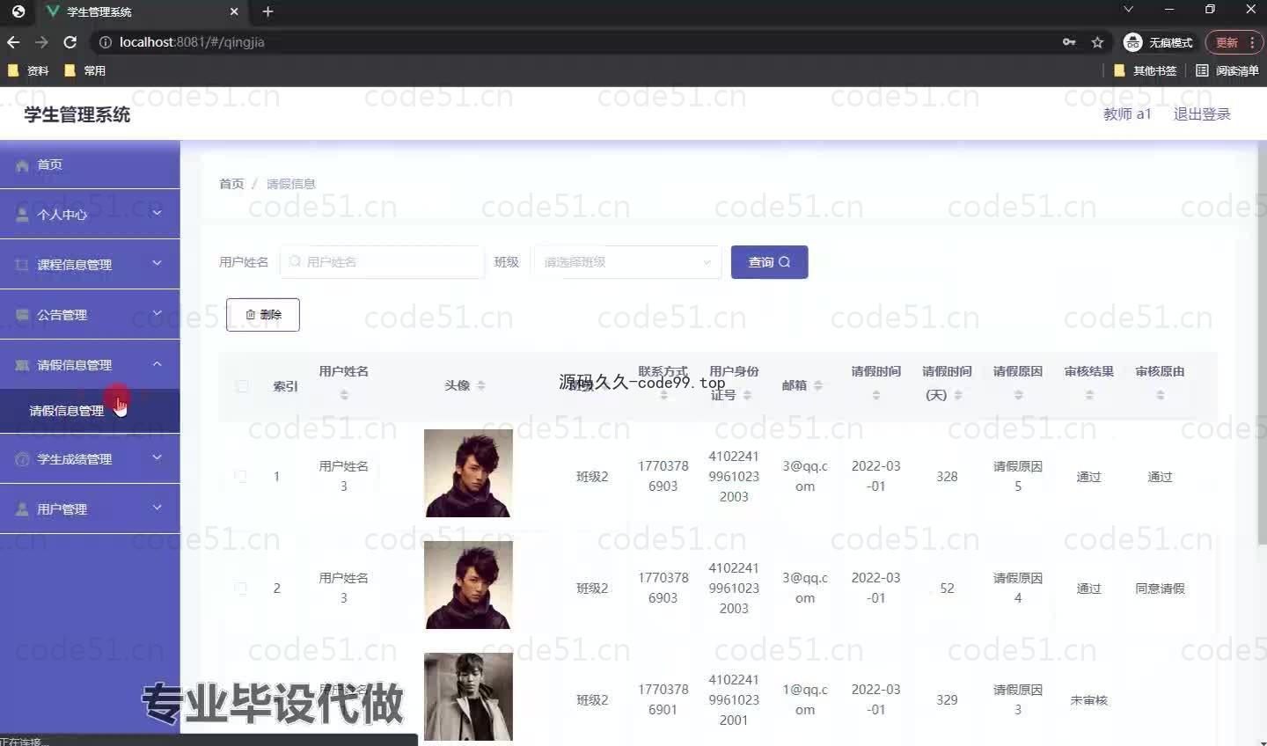Expand the 用户管理 menu chevron
The height and width of the screenshot is (746, 1267).
coord(157,508)
